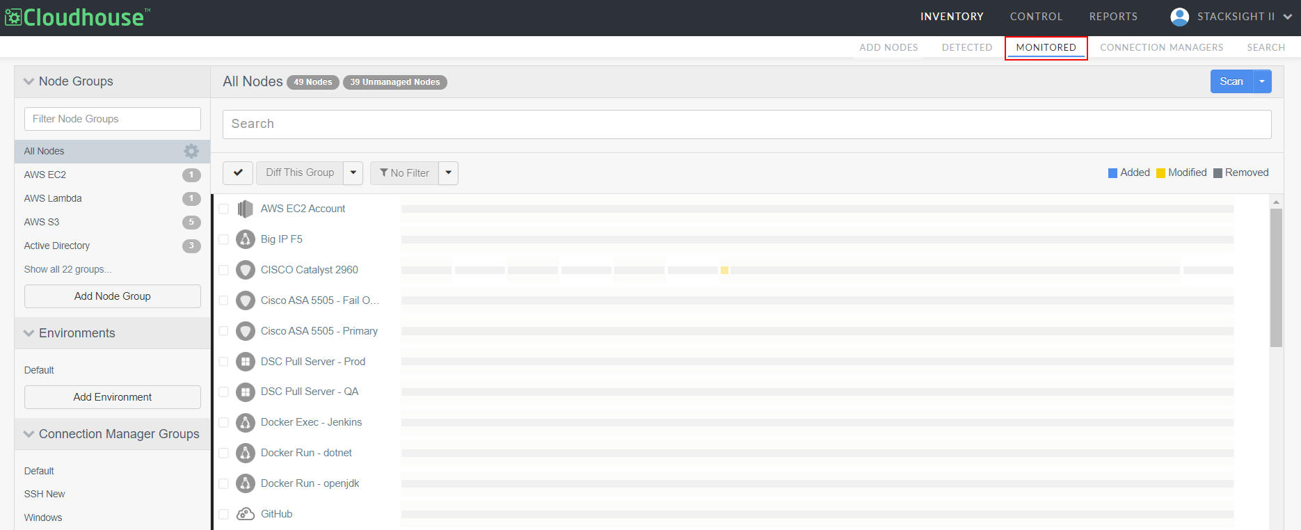Click the yellow modified marker on CISCO Catalyst 2960 timeline
Screen dimensions: 1301x530
click(x=724, y=270)
